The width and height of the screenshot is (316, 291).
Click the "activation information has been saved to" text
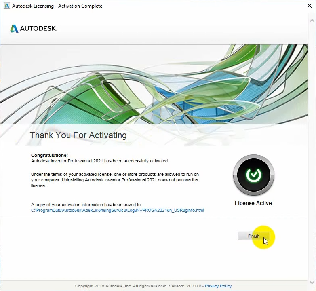86,205
